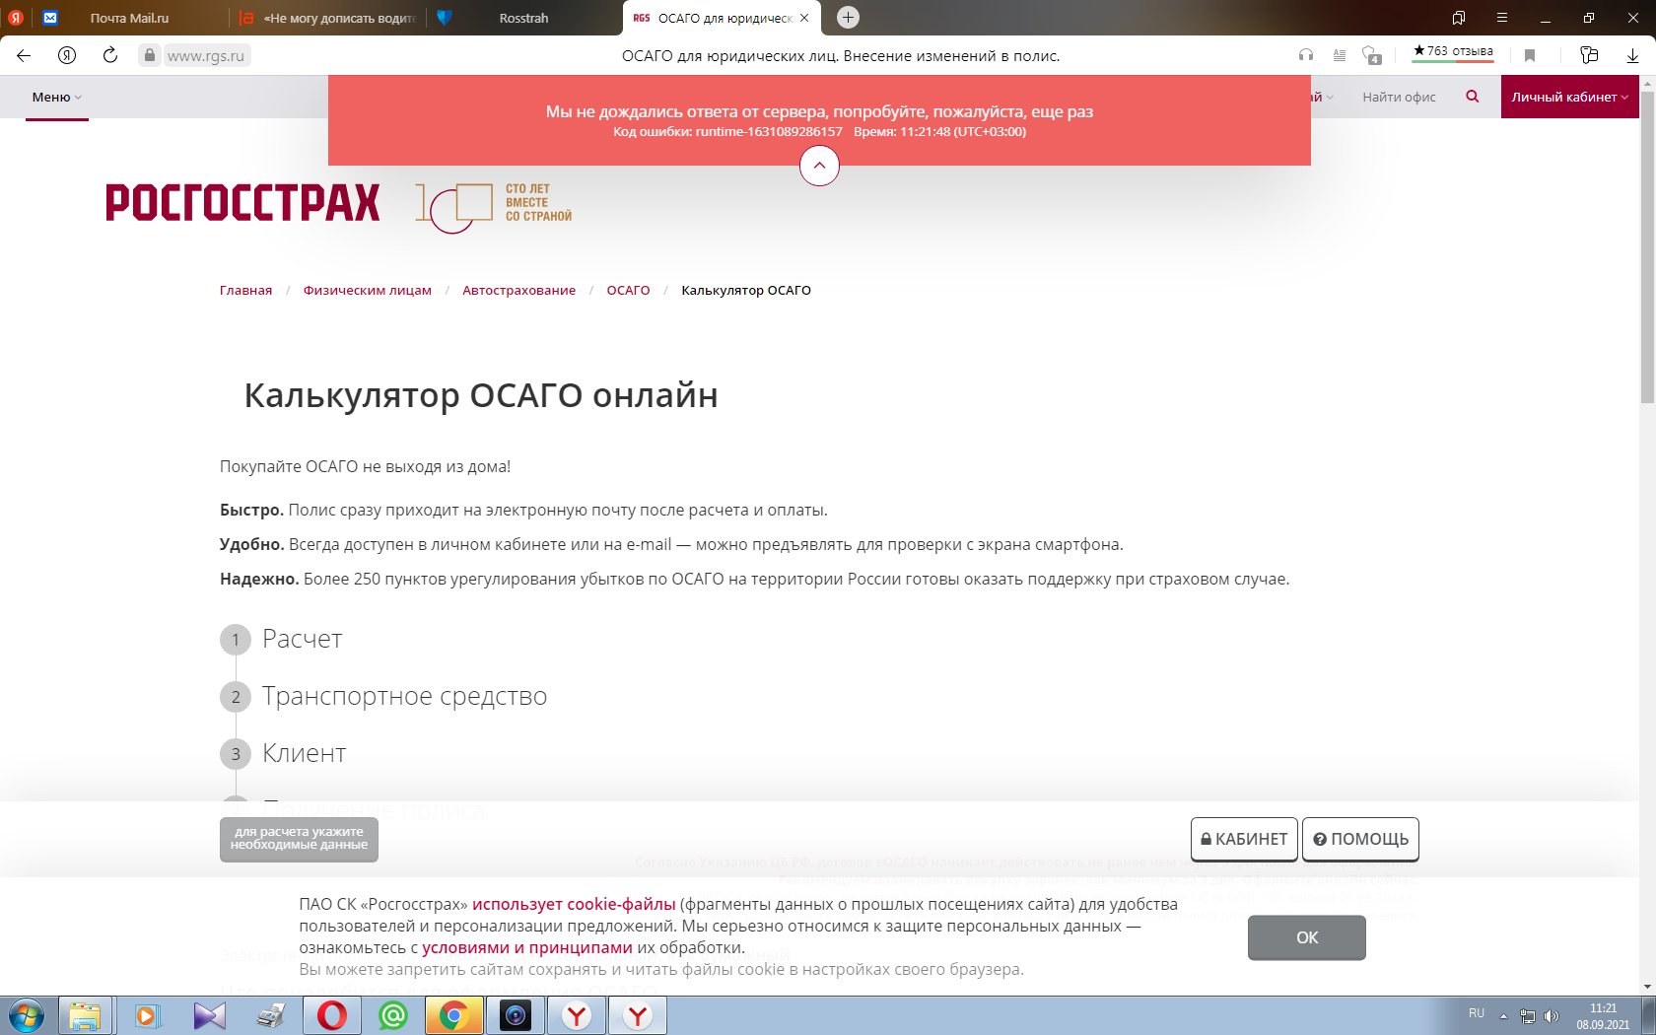Open Opera browser from the taskbar

click(x=332, y=1015)
